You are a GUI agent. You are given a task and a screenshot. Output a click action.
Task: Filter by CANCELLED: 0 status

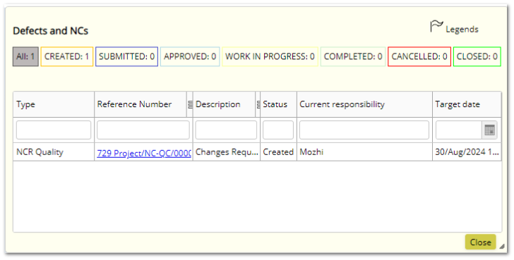pos(419,56)
